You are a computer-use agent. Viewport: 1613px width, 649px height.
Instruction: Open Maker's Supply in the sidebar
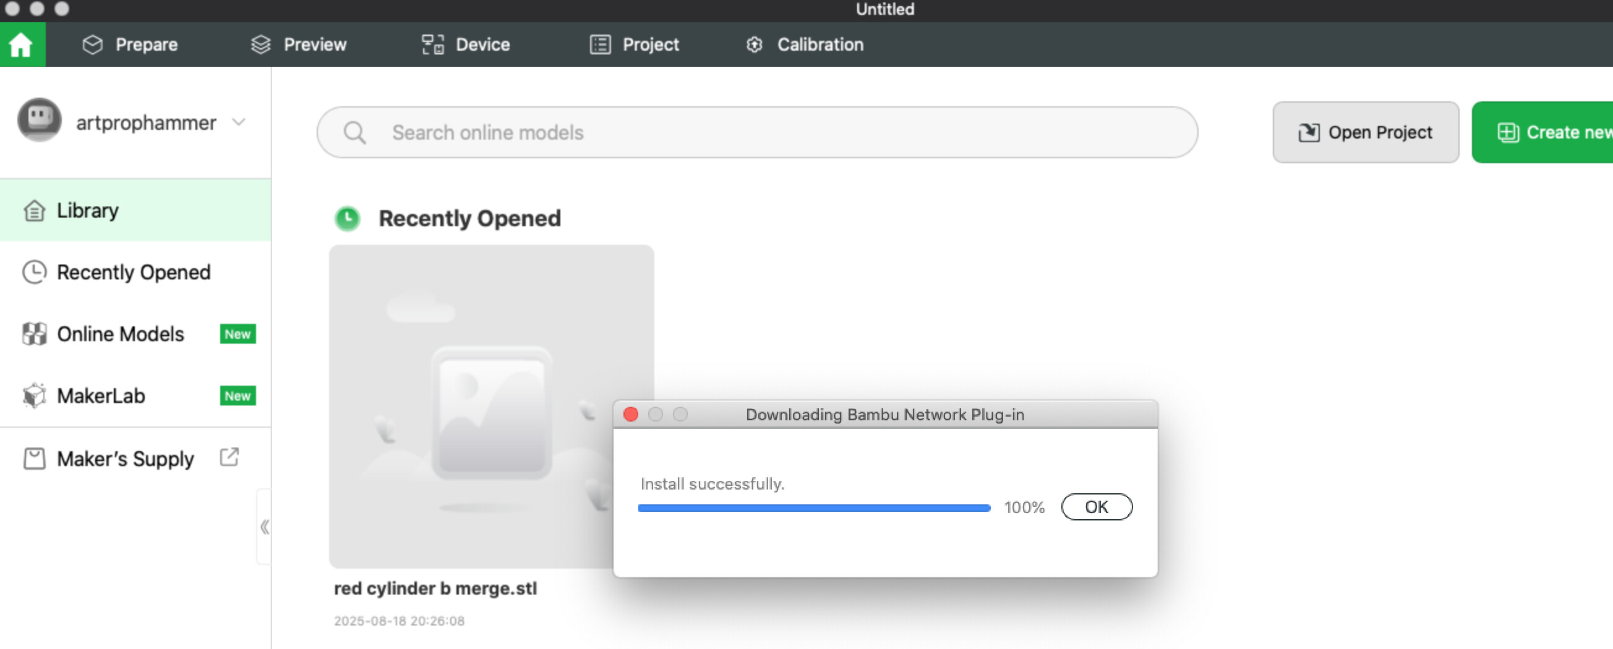click(135, 459)
